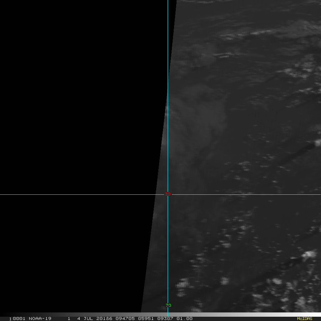
Task: Click the bright cloud at right edge
Action: (x=317, y=143)
